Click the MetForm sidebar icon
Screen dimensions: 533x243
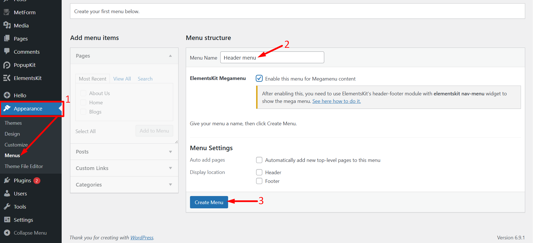[x=7, y=12]
